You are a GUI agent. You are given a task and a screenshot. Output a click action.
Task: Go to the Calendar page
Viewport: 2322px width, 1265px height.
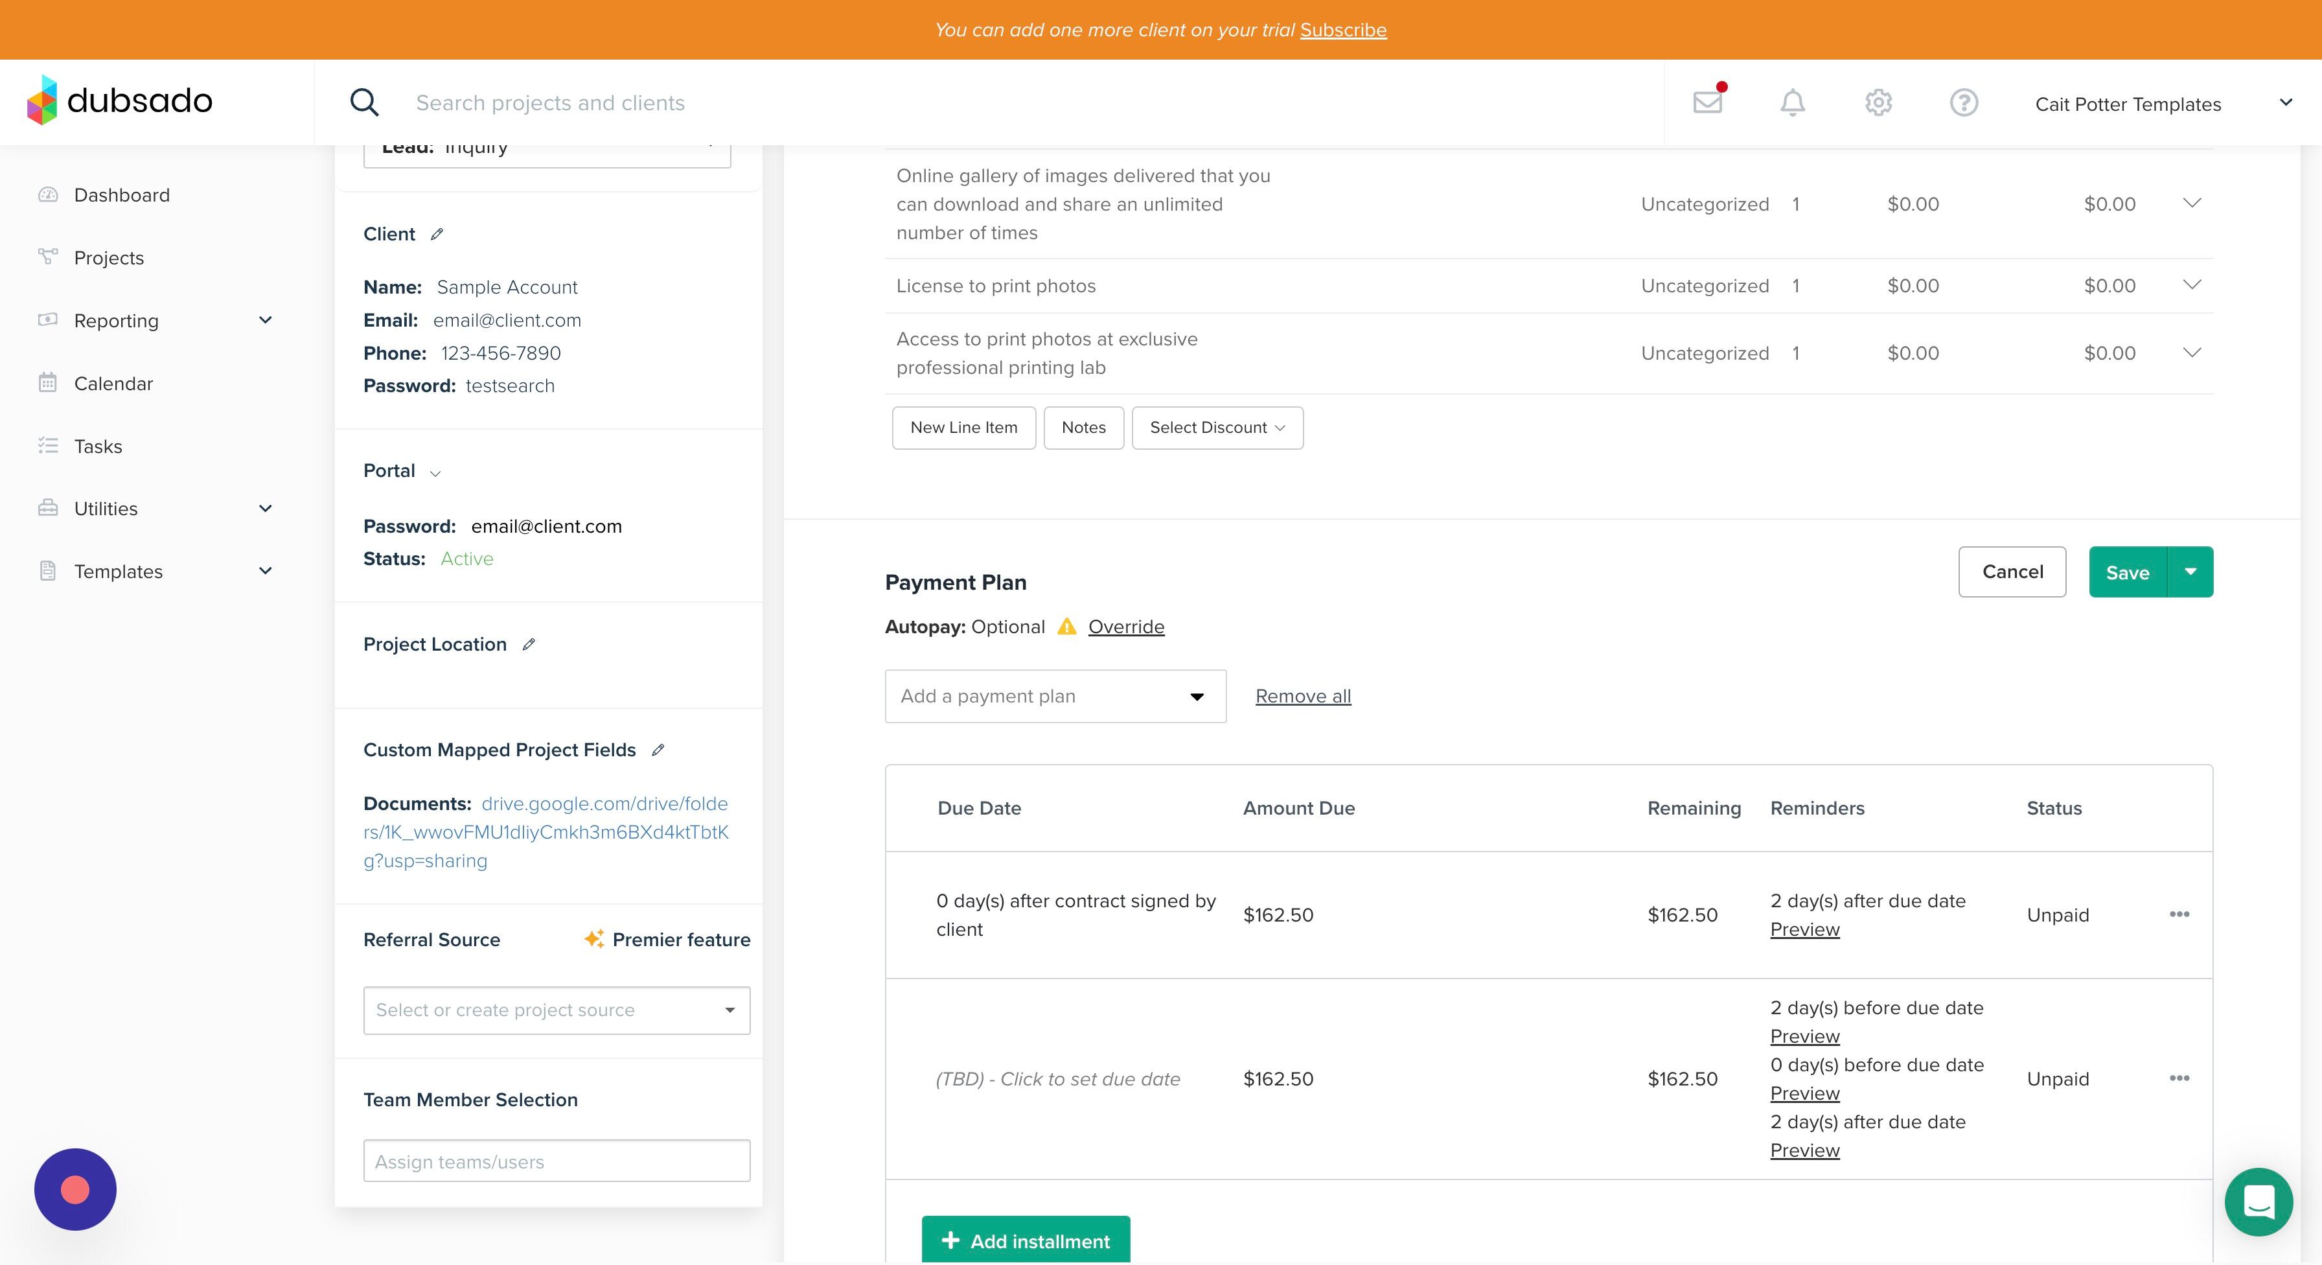point(113,383)
